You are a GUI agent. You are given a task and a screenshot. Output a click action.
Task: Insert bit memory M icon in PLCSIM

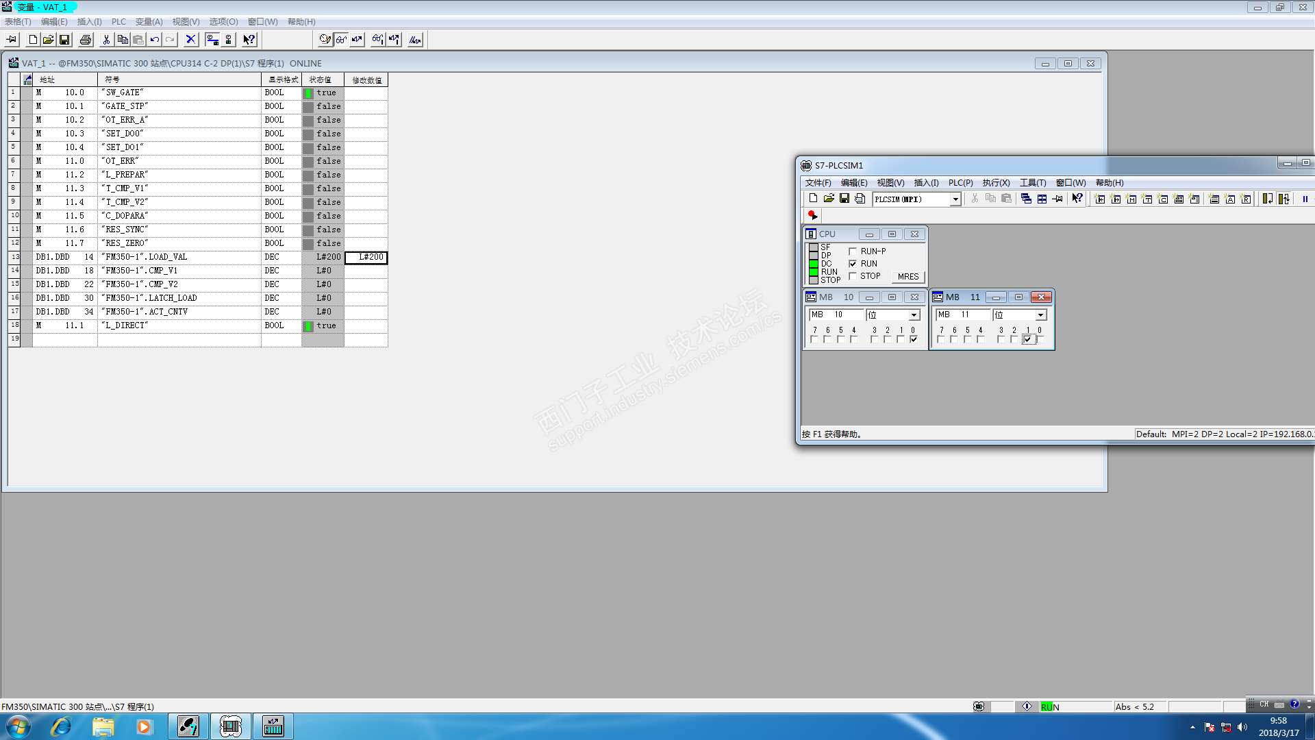[x=1131, y=199]
